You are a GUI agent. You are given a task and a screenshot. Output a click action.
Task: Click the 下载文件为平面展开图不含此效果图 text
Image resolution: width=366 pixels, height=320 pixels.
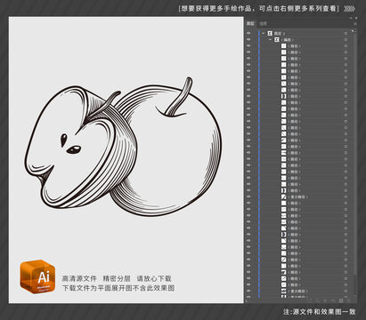118,288
